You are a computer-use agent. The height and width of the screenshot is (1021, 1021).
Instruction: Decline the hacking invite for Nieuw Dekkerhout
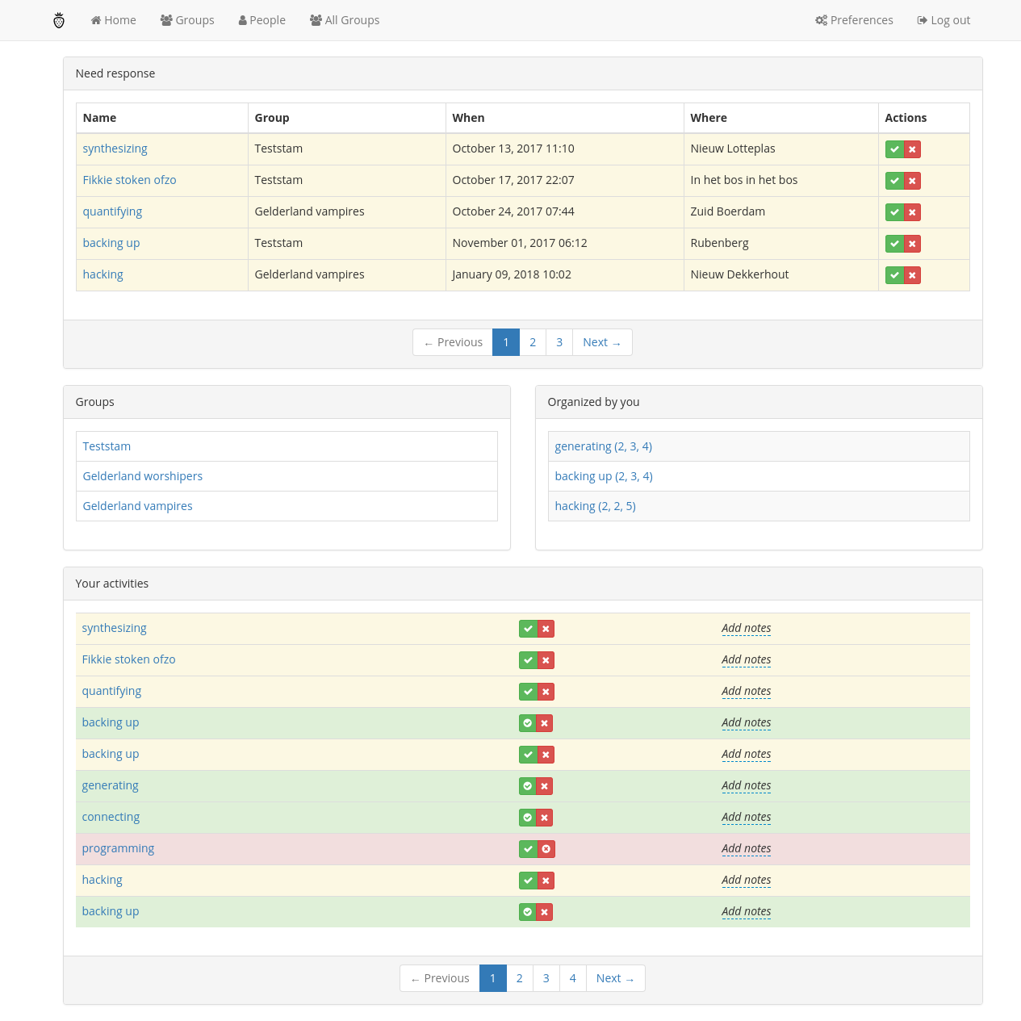[x=912, y=275]
